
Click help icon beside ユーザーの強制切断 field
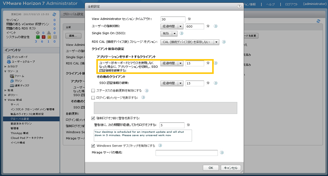(216, 26)
